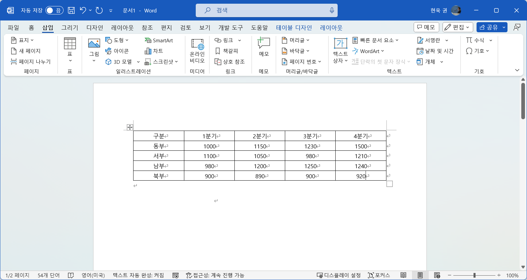Insert a SmartArt graphic
This screenshot has height=280, width=527.
coord(159,40)
